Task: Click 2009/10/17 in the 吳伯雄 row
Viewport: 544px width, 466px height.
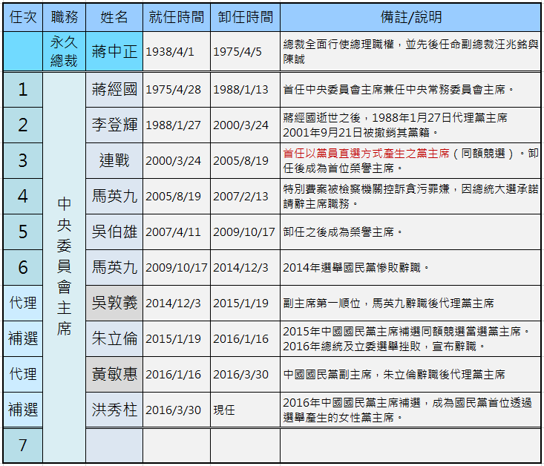Action: click(246, 232)
